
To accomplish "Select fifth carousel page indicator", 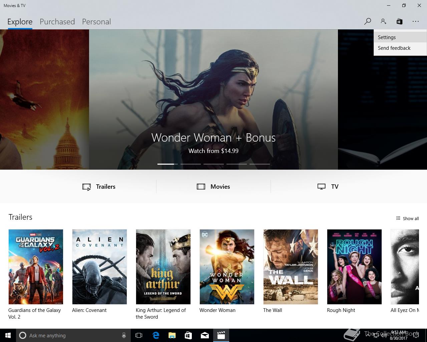I will (260, 164).
